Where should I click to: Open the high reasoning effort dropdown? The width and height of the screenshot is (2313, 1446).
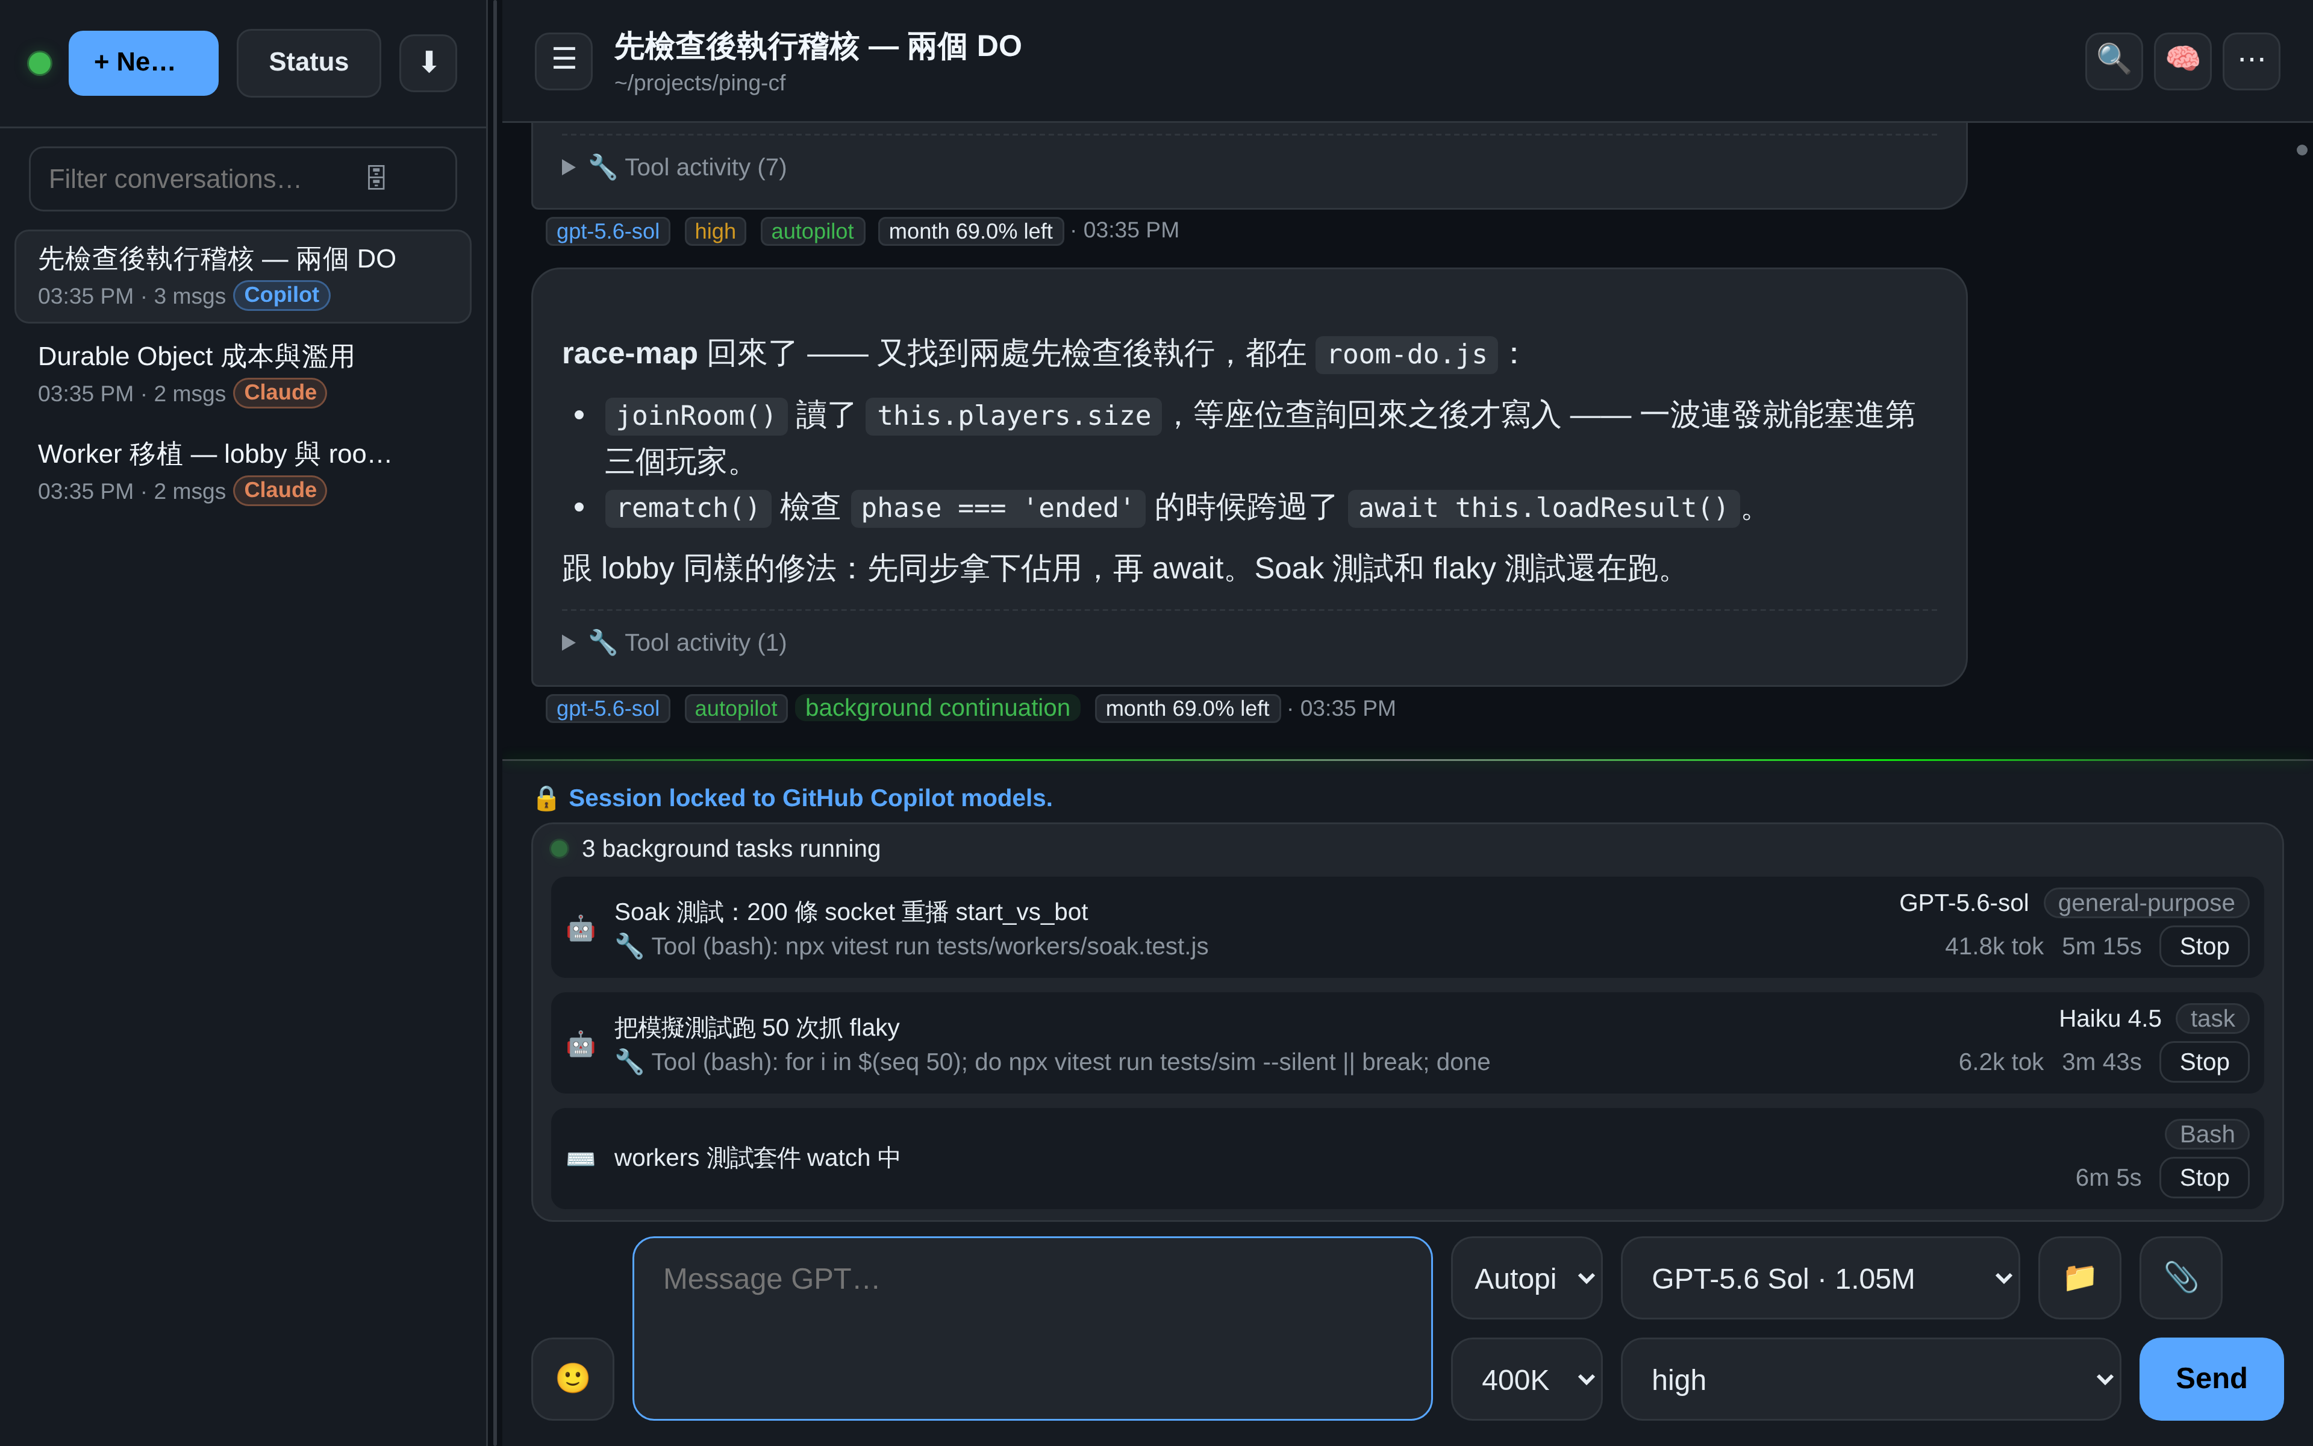click(x=1870, y=1379)
